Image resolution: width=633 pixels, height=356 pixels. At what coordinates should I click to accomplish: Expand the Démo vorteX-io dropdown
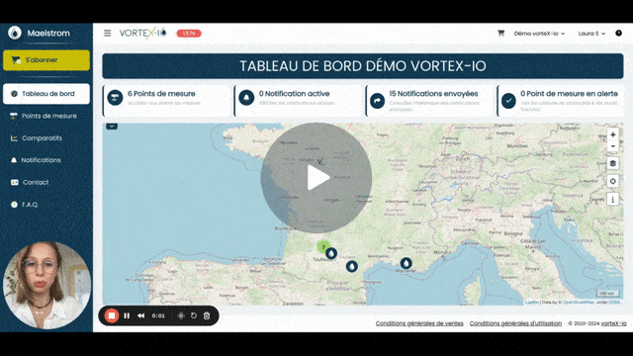click(x=539, y=34)
